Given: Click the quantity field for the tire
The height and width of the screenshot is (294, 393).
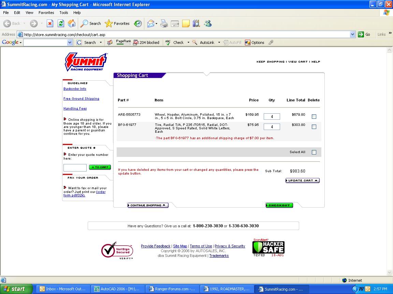Looking at the screenshot, I should [272, 127].
